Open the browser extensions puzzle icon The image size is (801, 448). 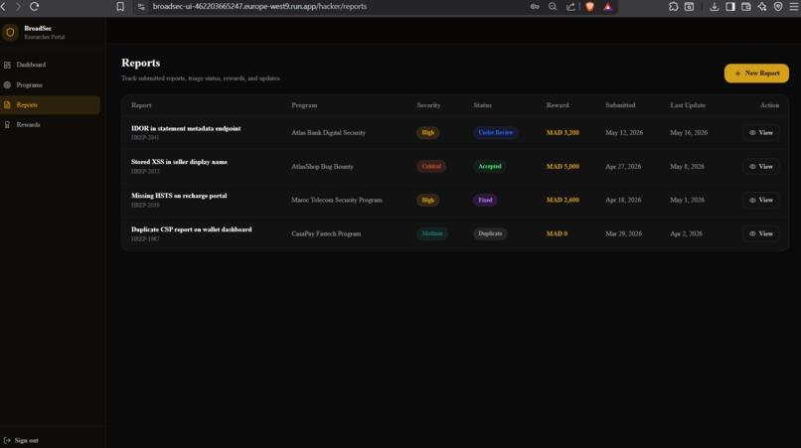click(x=673, y=7)
